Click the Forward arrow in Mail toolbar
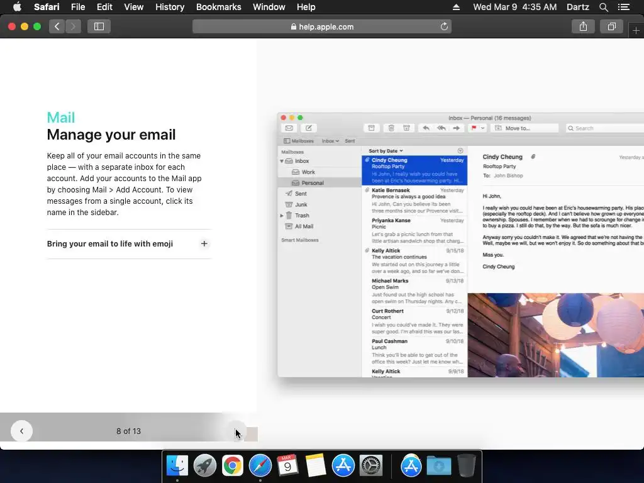Image resolution: width=644 pixels, height=483 pixels. 457,128
